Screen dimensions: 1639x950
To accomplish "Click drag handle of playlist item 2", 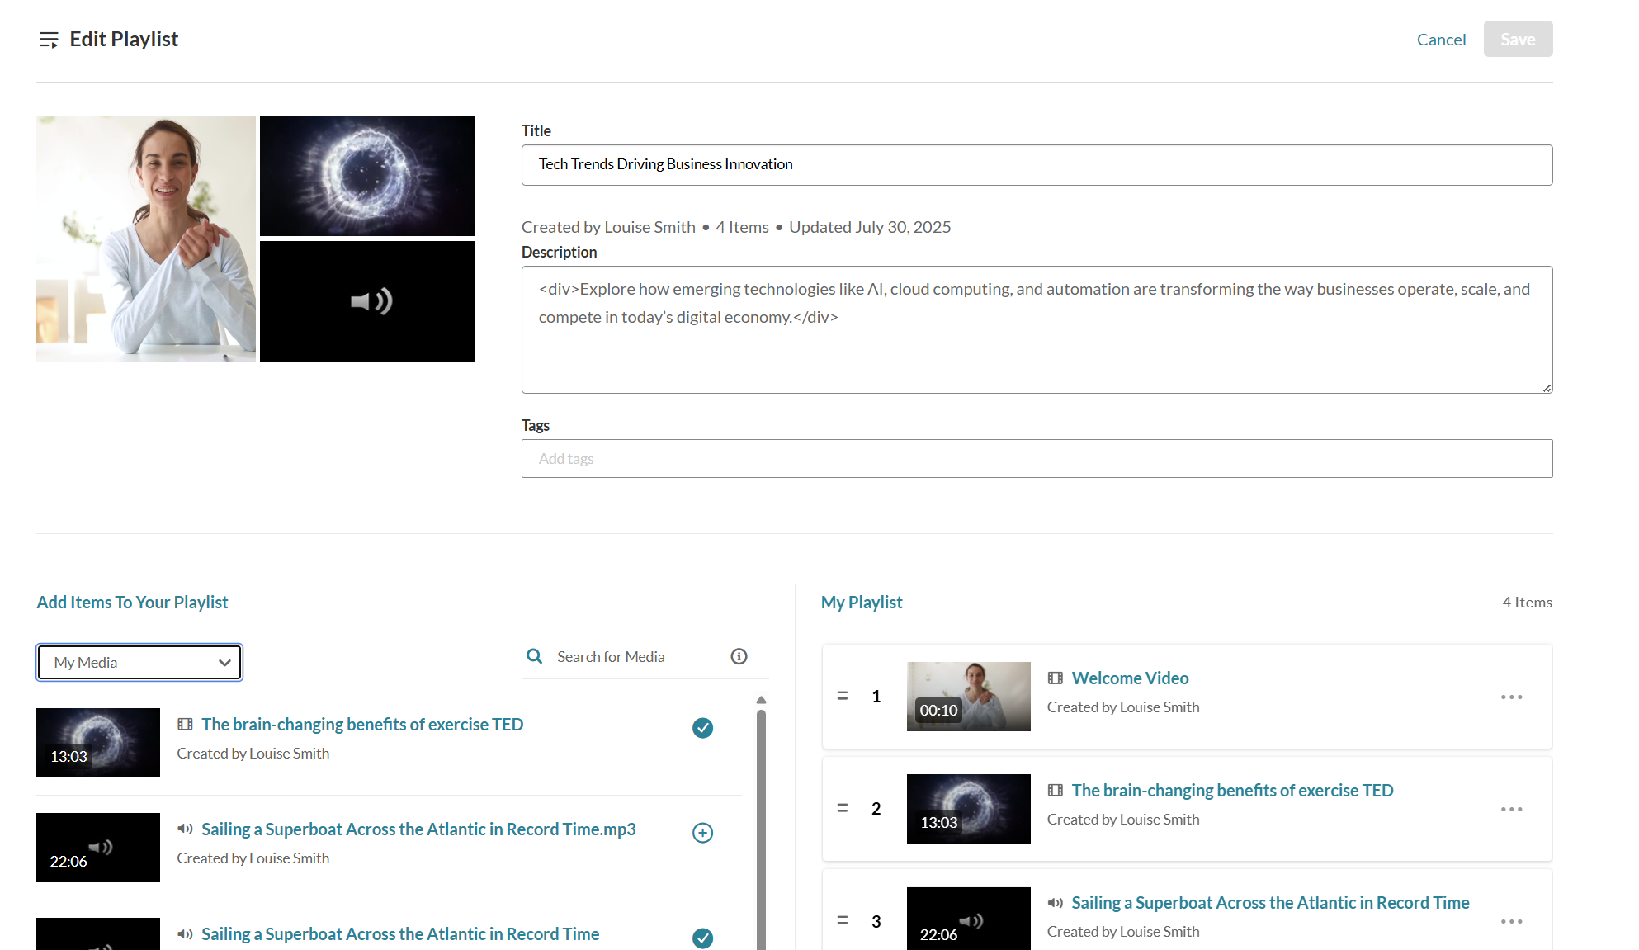I will pos(843,808).
